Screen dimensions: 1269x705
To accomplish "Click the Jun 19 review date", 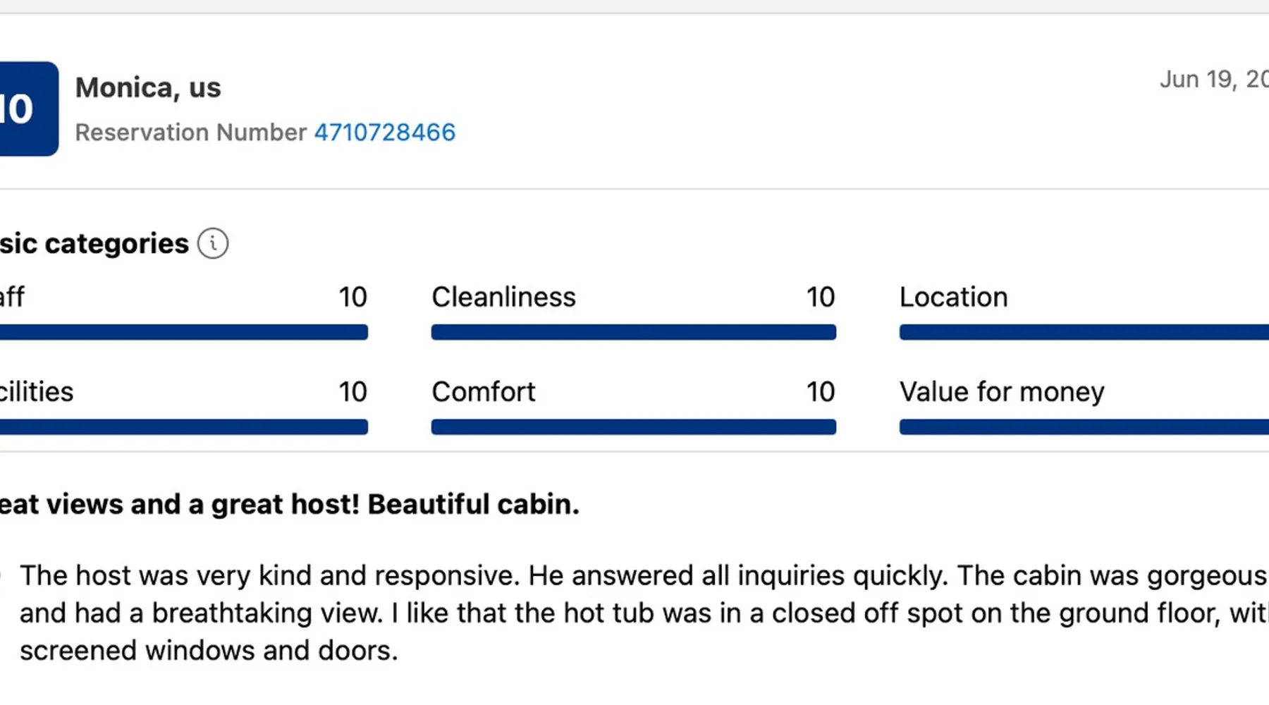I will click(1213, 79).
